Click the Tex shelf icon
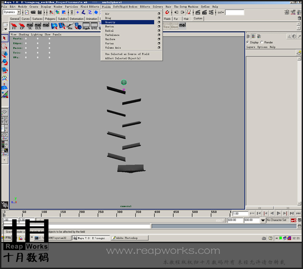Viewport: 303px width, 269px height. pos(166,26)
